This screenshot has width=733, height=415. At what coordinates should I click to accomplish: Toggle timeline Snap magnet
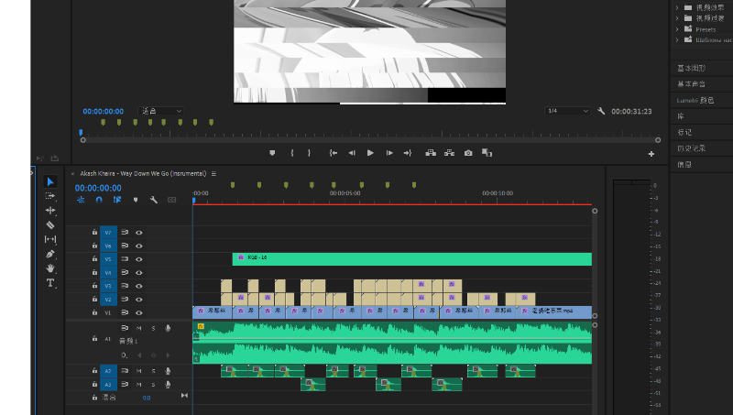coord(99,200)
